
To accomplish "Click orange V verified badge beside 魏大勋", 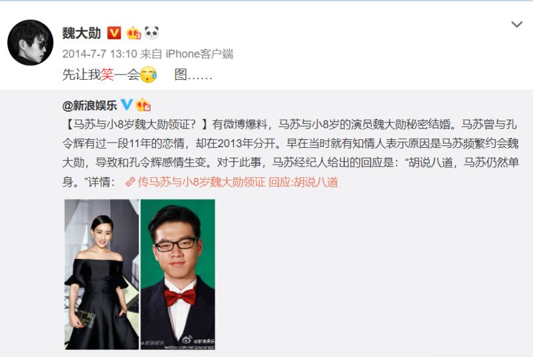I will (114, 33).
